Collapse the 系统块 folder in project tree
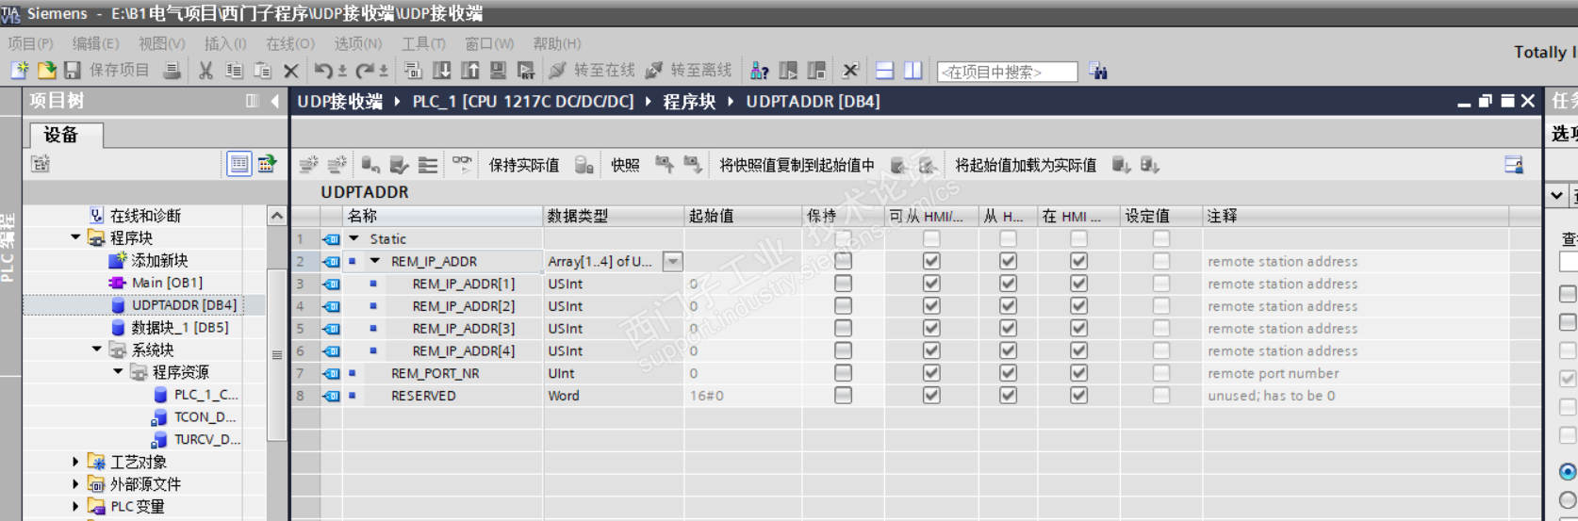Screen dimensions: 1578x521 [x=97, y=349]
